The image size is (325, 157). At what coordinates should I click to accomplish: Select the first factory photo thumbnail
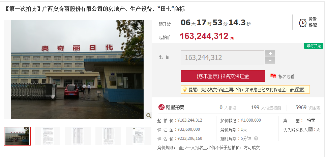click(17, 136)
